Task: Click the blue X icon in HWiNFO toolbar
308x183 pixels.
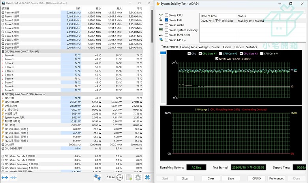Action: coord(147,177)
